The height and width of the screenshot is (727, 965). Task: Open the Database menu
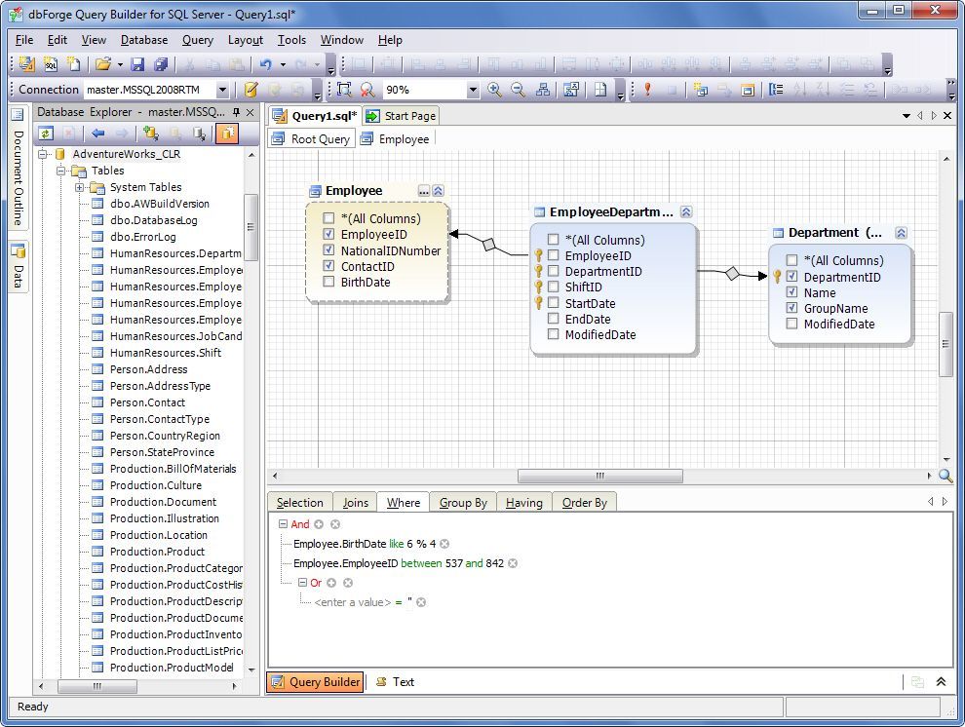pyautogui.click(x=143, y=40)
